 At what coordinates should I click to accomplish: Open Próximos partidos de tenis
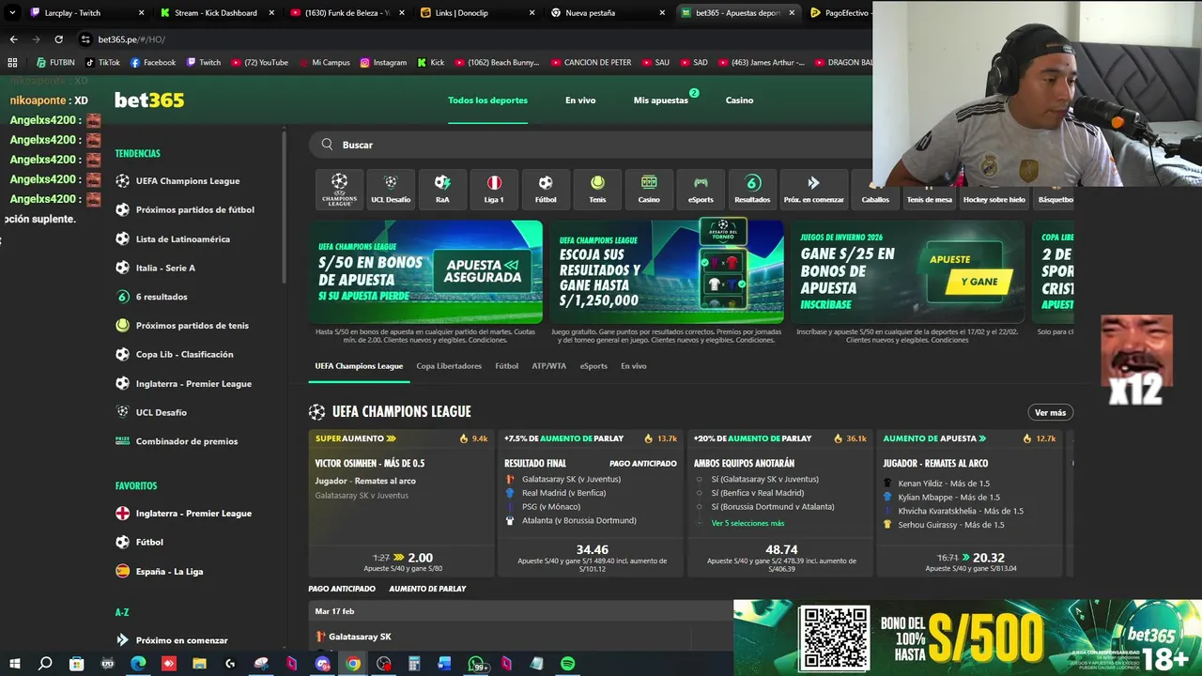[192, 326]
